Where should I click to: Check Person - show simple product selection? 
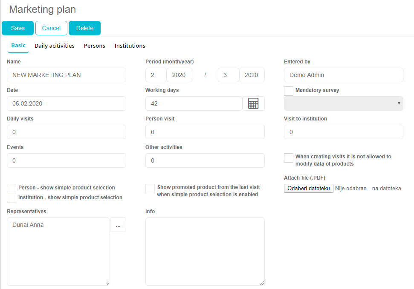12,188
